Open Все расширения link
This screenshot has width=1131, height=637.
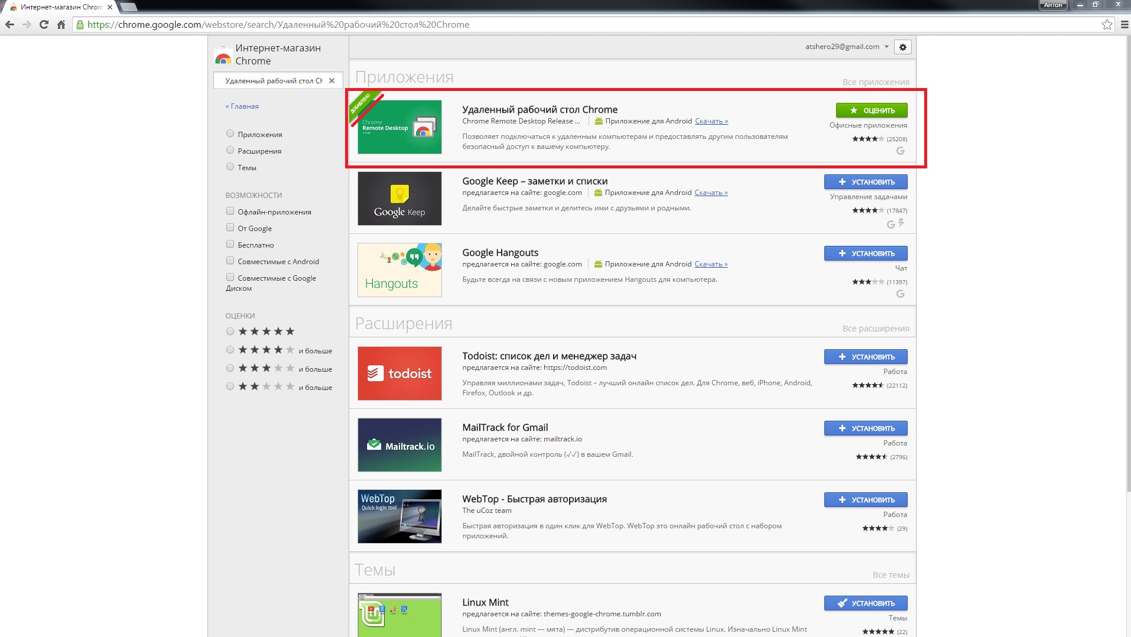[876, 329]
